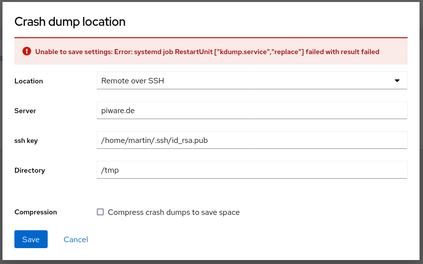Viewport: 423px width, 264px height.
Task: Focus the Server input field
Action: point(252,110)
